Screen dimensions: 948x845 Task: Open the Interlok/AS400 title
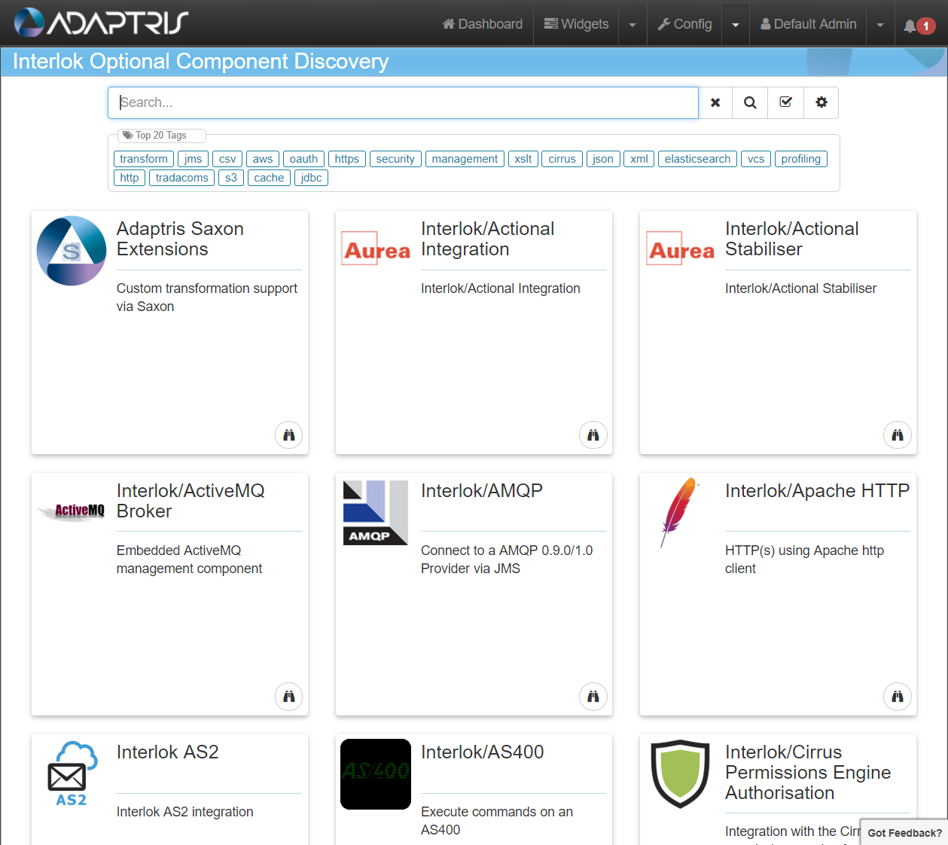click(x=483, y=752)
